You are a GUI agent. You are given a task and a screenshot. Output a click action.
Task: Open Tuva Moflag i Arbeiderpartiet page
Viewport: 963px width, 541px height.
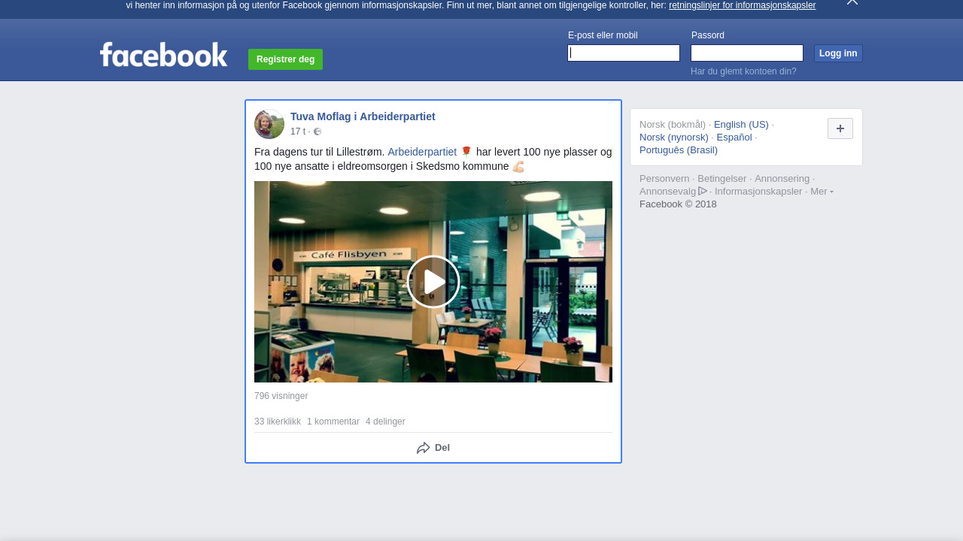363,116
